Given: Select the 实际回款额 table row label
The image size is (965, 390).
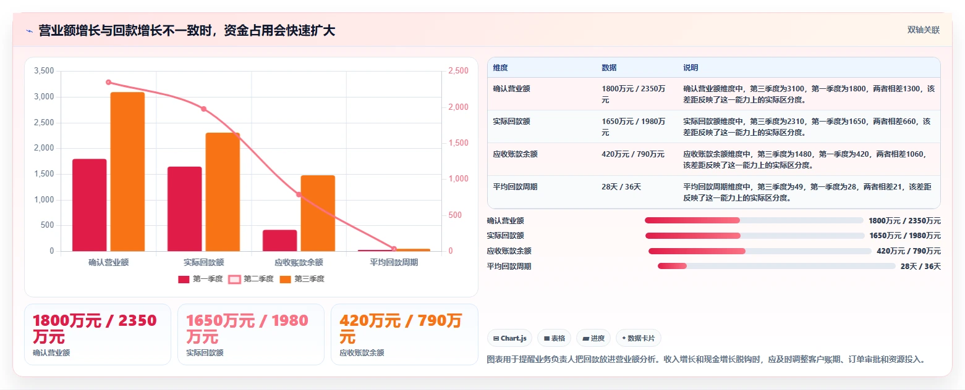Looking at the screenshot, I should point(511,122).
